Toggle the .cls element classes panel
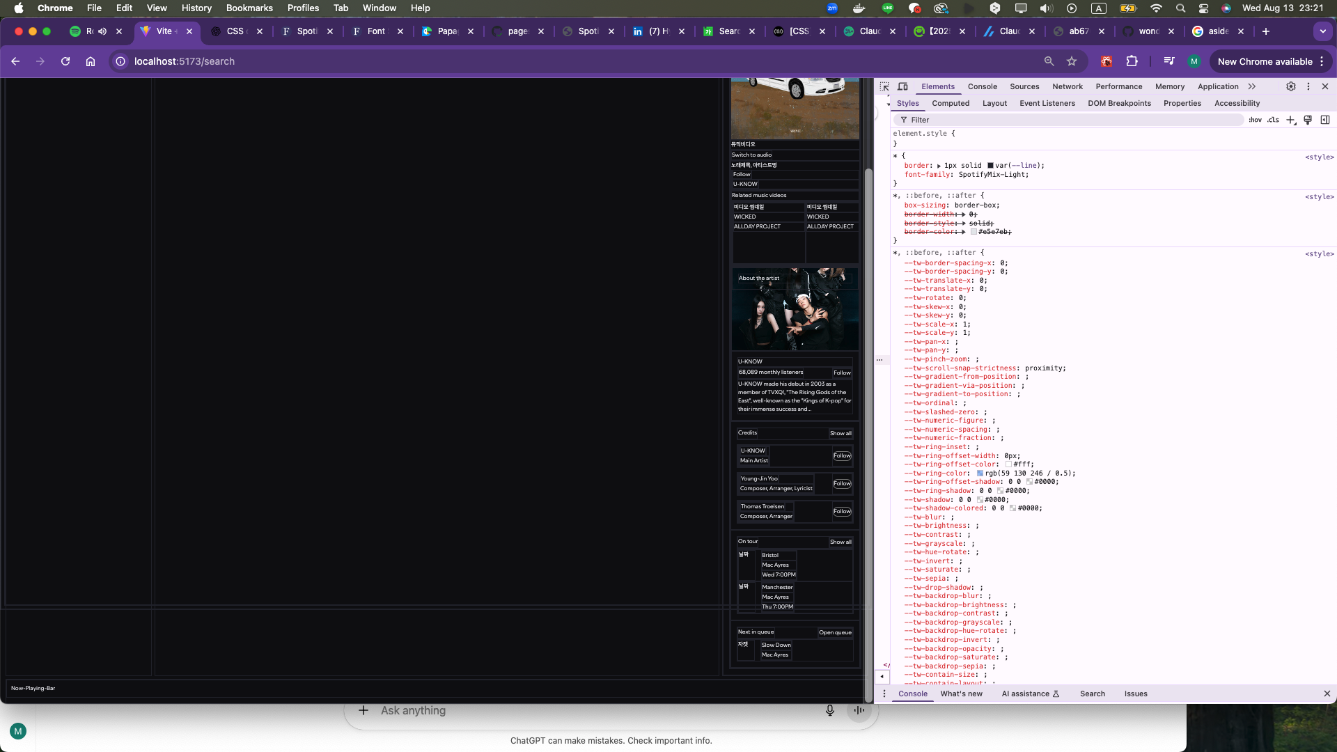 (x=1273, y=120)
